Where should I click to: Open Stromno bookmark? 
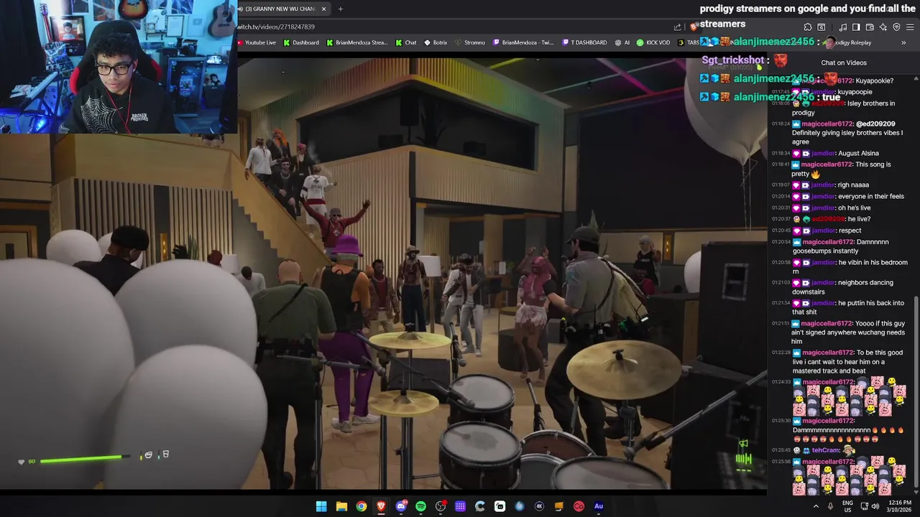(470, 42)
